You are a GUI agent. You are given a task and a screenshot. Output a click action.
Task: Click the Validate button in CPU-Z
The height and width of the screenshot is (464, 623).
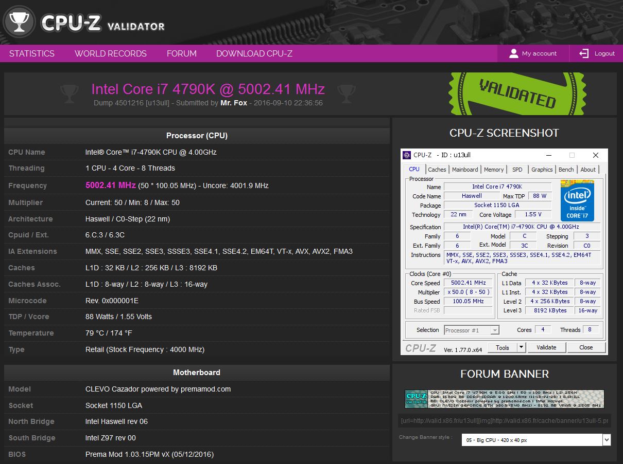pyautogui.click(x=546, y=347)
